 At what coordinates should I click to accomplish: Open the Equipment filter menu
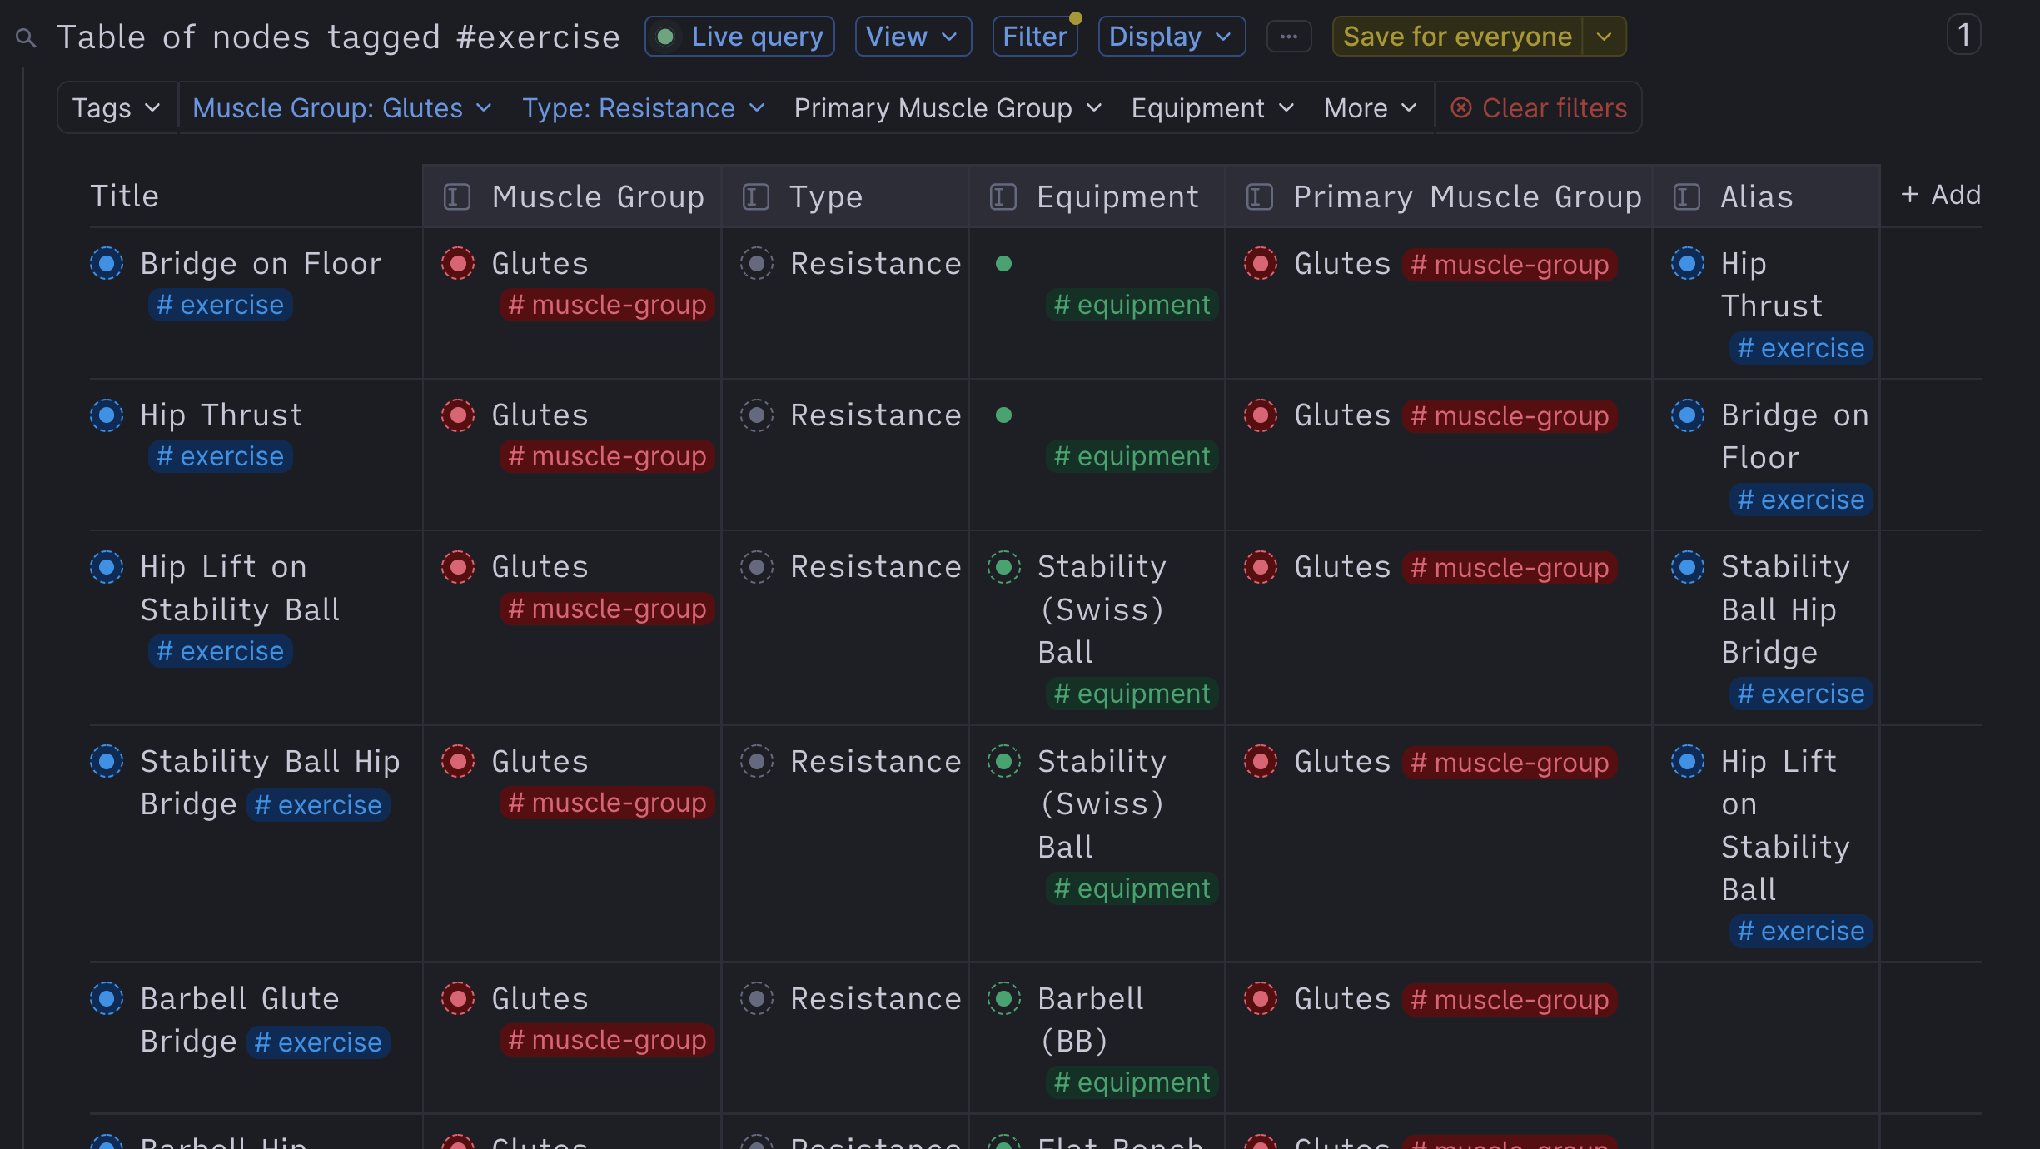click(x=1212, y=108)
